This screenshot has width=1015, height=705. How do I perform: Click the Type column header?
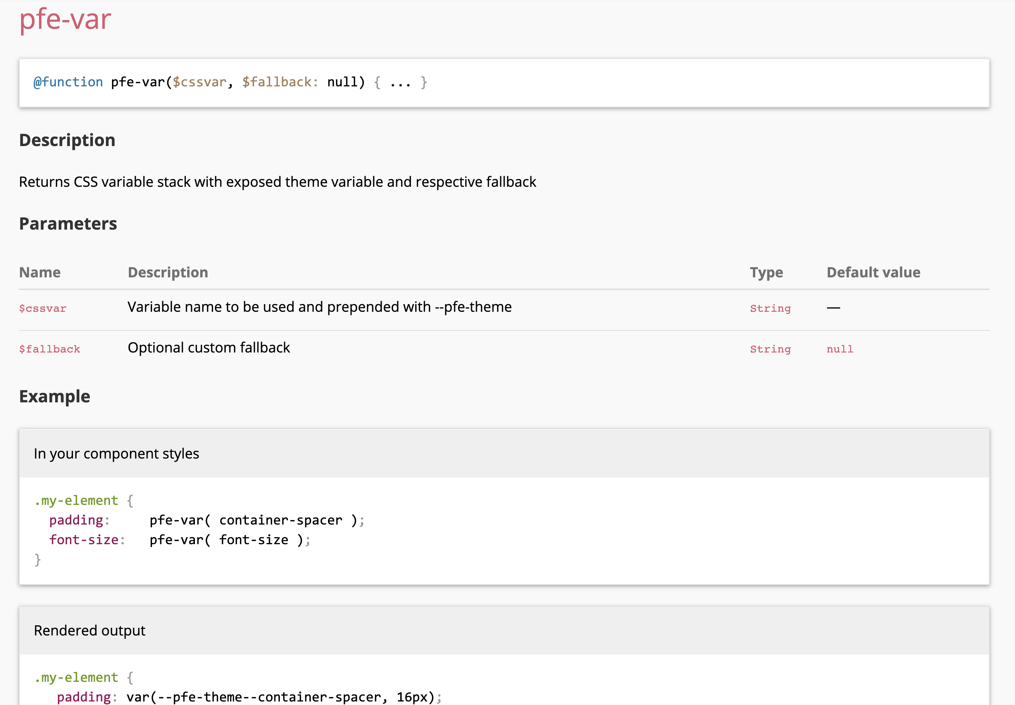pyautogui.click(x=767, y=272)
